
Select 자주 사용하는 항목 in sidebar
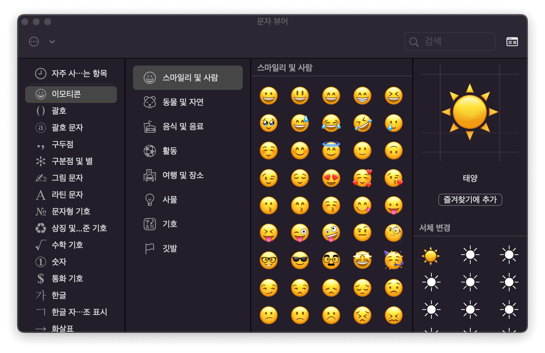tap(71, 73)
